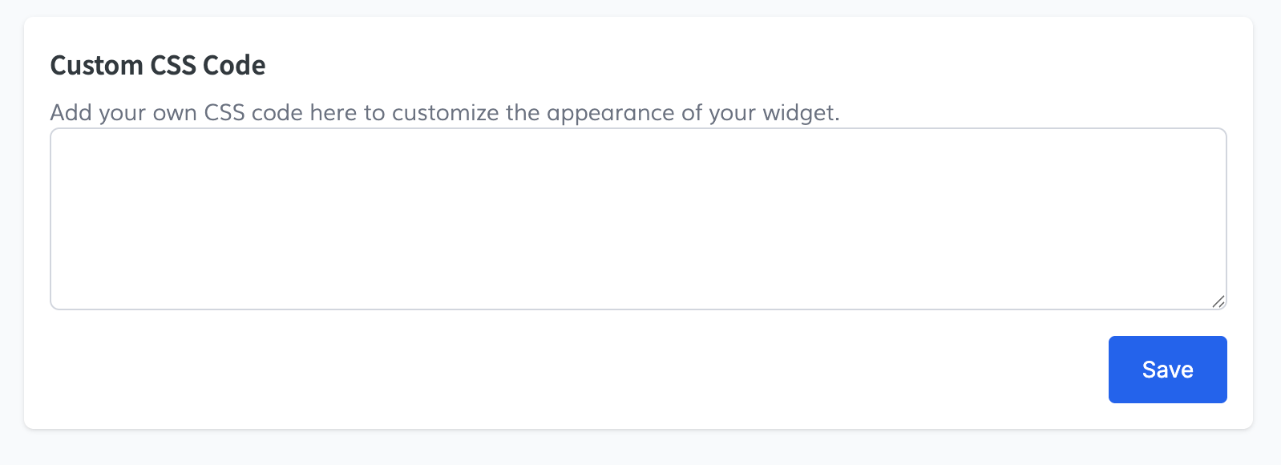
Task: Hit Save below the CSS text area
Action: pyautogui.click(x=1167, y=370)
